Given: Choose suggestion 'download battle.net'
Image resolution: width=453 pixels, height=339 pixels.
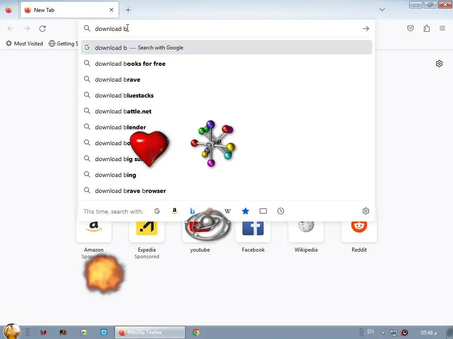Looking at the screenshot, I should [x=226, y=111].
